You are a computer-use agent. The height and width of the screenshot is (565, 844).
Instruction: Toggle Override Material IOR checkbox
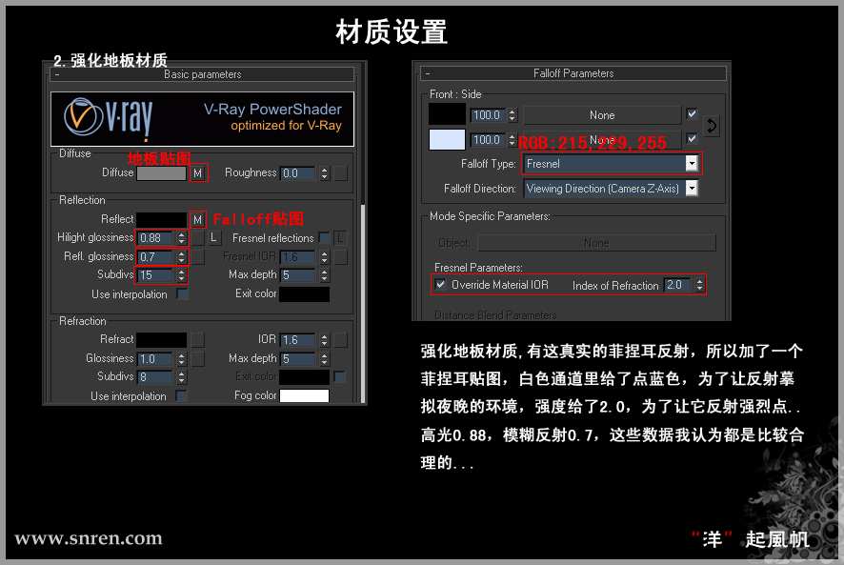click(x=440, y=284)
